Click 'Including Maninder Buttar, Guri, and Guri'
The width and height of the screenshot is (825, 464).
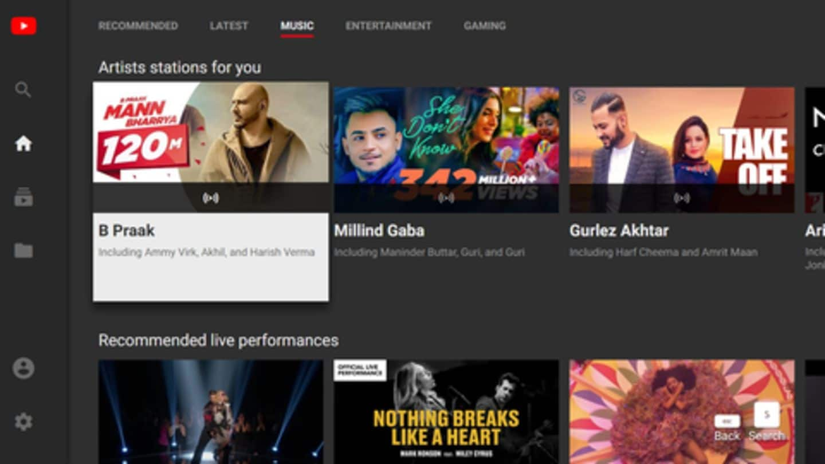429,252
